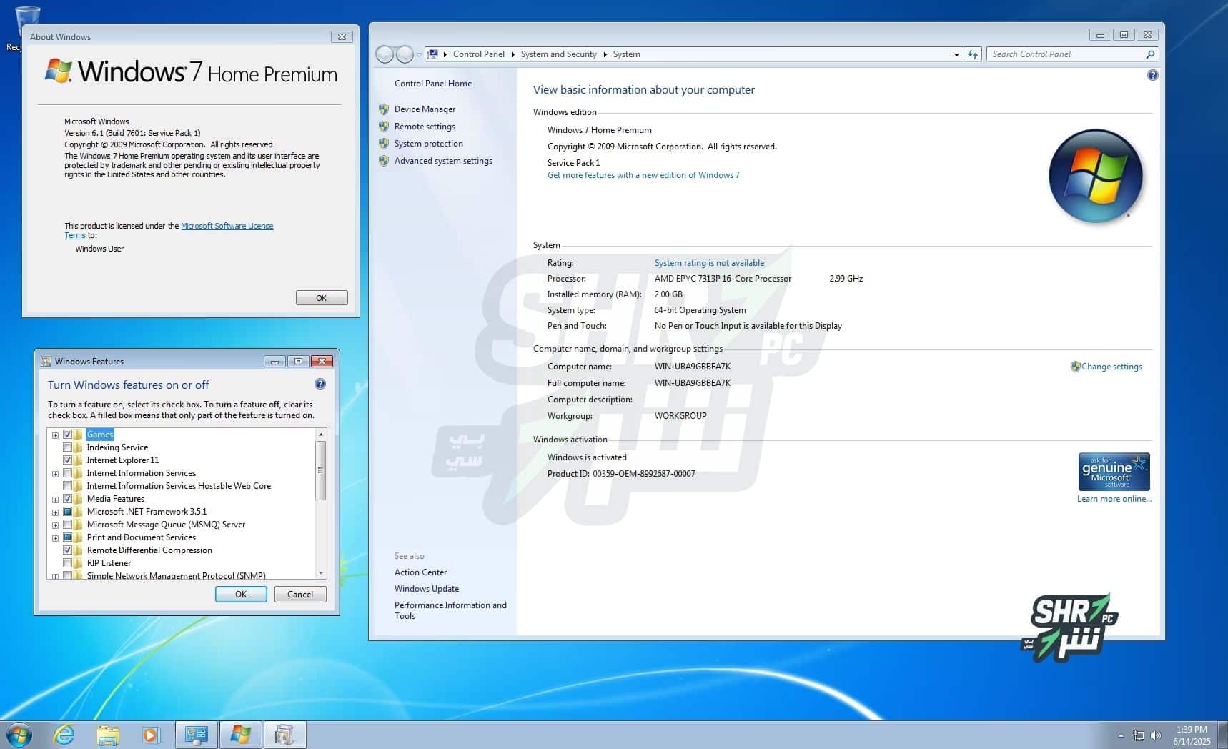Click the Windows Features help icon
The width and height of the screenshot is (1228, 749).
(x=320, y=384)
